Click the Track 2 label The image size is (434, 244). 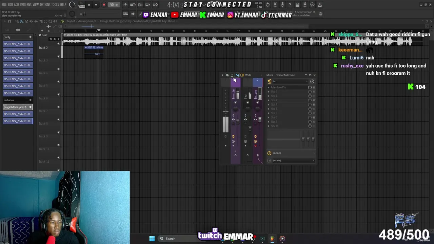click(43, 48)
